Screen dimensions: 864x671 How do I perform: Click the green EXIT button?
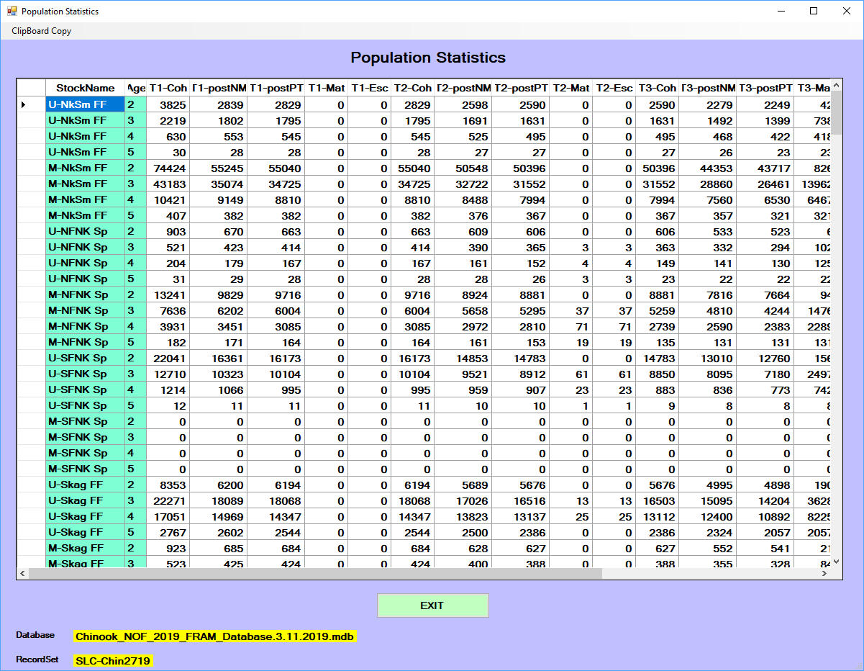point(432,605)
